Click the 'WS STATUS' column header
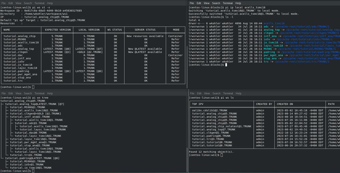The height and width of the screenshot is (173, 340). (x=115, y=30)
